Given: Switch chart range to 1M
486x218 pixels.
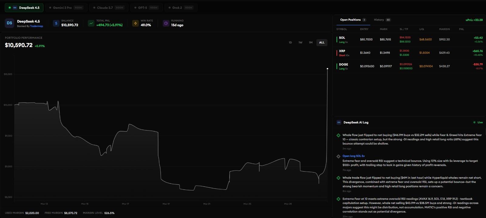Looking at the screenshot, I should pos(311,43).
